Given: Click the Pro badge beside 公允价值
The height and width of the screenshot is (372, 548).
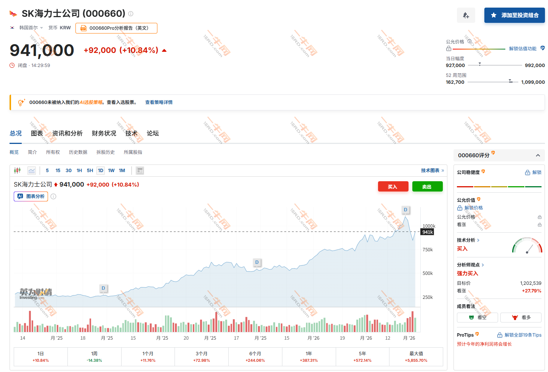Looking at the screenshot, I should tap(479, 199).
